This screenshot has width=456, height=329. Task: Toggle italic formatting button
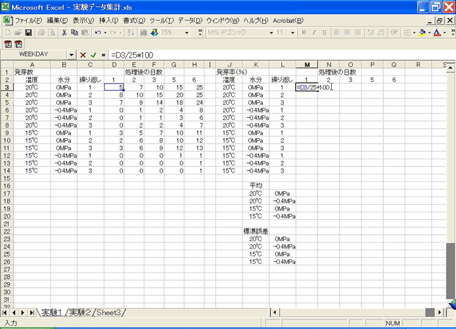click(x=315, y=32)
